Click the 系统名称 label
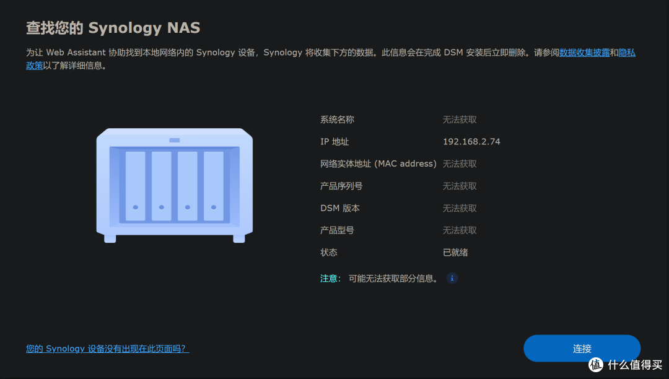 [x=337, y=120]
